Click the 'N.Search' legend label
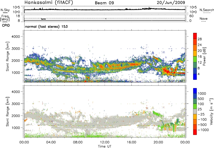The image size is (214, 148). 207,10
